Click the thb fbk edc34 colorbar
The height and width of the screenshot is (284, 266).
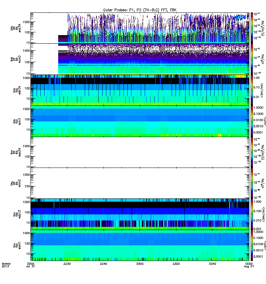[251, 90]
